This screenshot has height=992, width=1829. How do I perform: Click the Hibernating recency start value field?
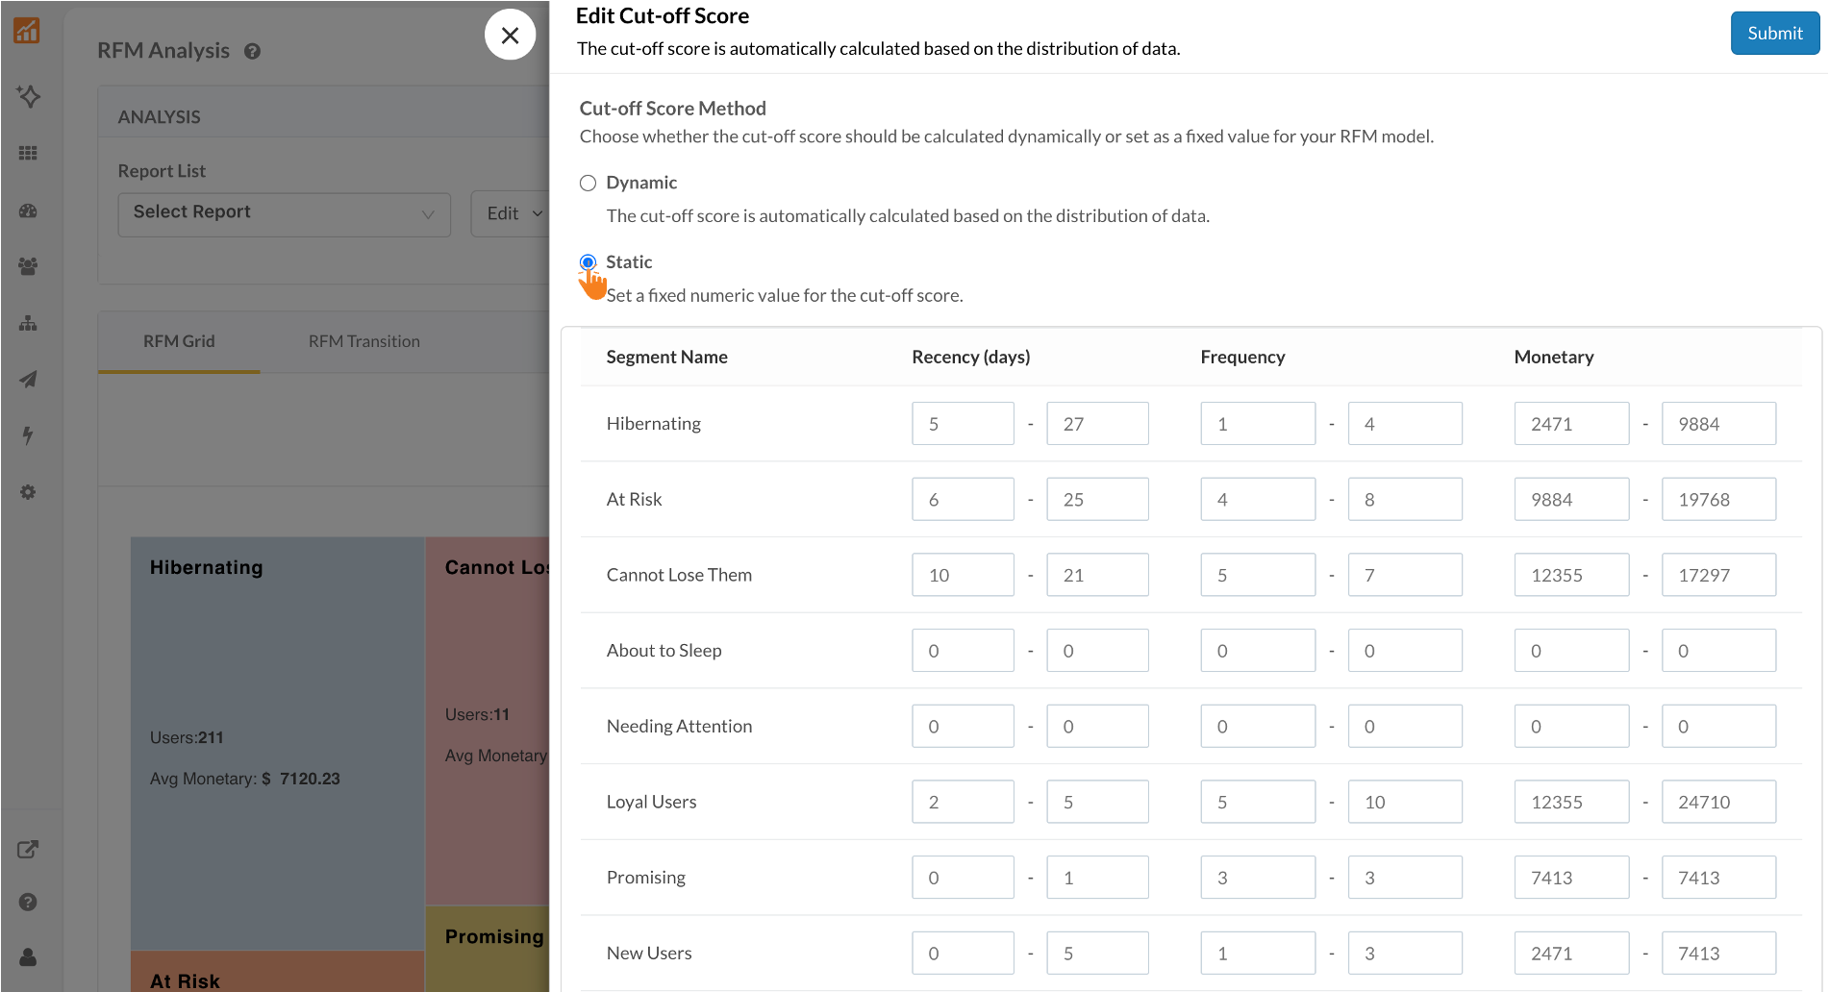963,423
